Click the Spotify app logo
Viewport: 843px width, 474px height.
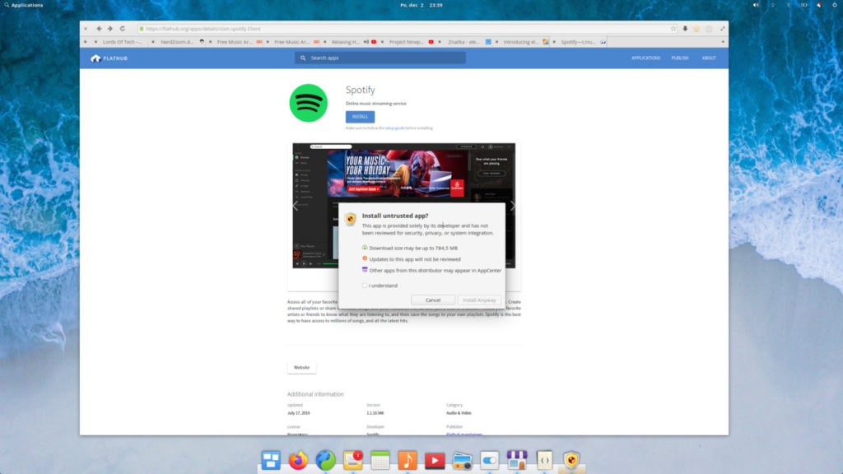[x=309, y=103]
